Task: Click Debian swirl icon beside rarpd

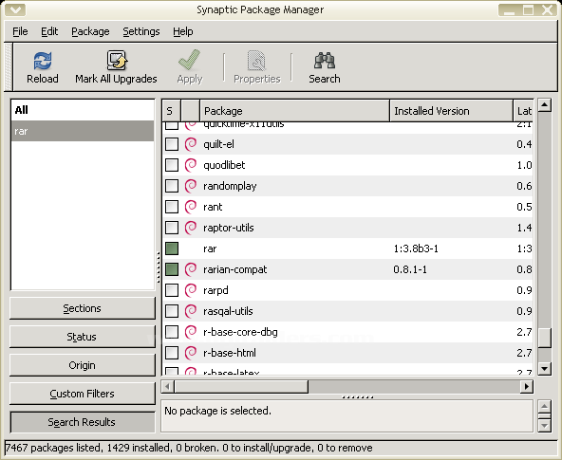Action: 191,290
